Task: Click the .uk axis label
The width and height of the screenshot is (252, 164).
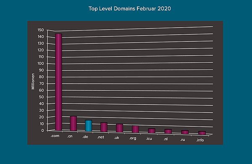Action: pyautogui.click(x=116, y=138)
